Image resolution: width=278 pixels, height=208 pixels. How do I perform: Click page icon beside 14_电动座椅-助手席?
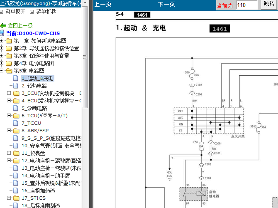16,176
